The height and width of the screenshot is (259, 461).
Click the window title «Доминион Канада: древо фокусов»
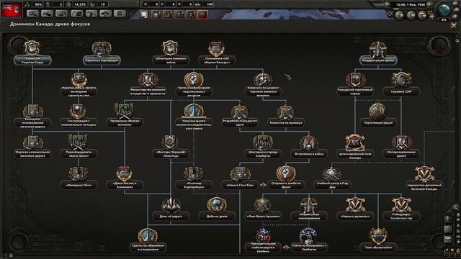50,24
